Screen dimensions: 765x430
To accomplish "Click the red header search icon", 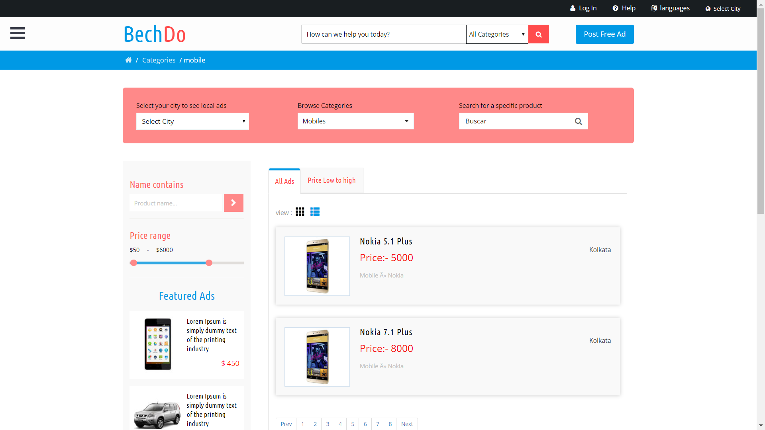I will pyautogui.click(x=538, y=34).
